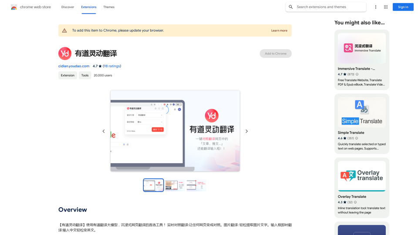Select the third screenshot thumbnail

[196, 185]
